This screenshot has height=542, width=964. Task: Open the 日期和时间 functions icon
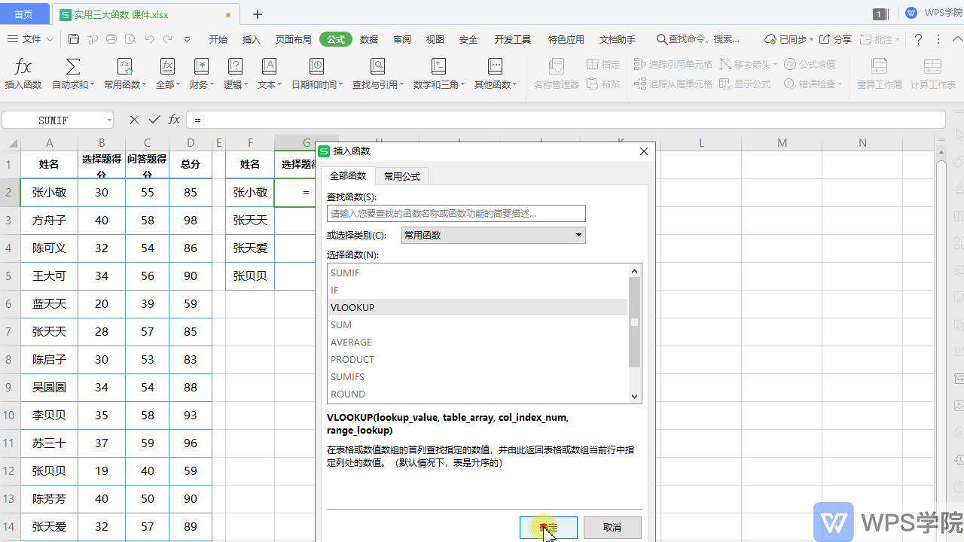point(316,67)
